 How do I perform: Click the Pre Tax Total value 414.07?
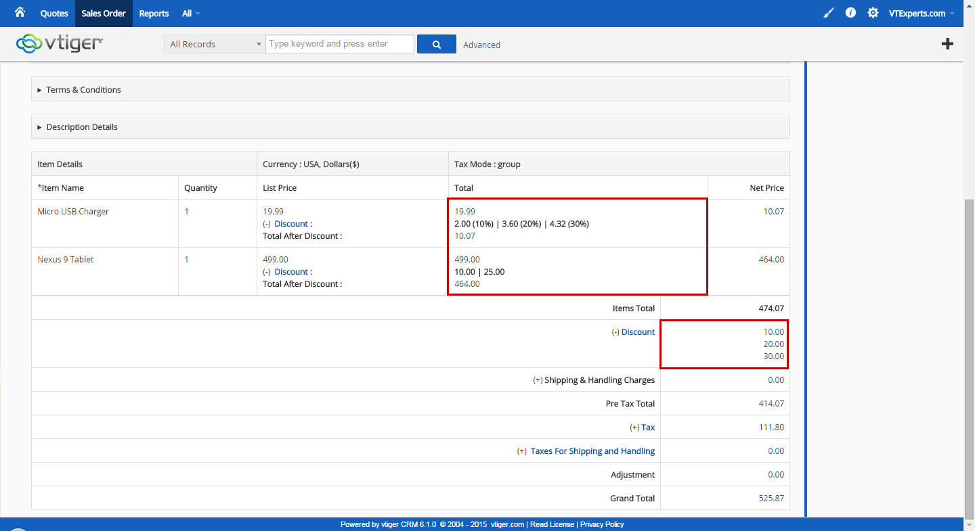[x=771, y=404]
